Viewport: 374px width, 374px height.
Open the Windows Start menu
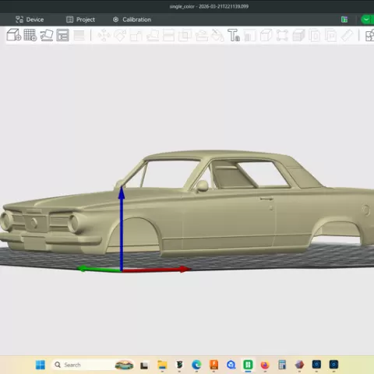[41, 365]
